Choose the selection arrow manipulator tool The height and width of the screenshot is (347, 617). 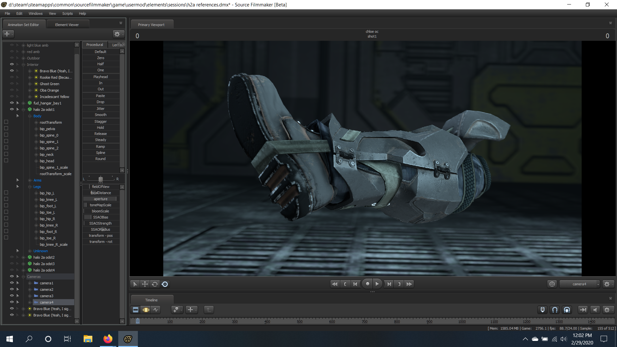click(135, 284)
